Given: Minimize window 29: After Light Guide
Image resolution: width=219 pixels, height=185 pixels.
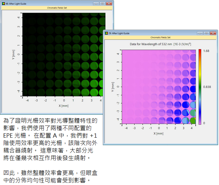Looking at the screenshot, I should 200,33.
